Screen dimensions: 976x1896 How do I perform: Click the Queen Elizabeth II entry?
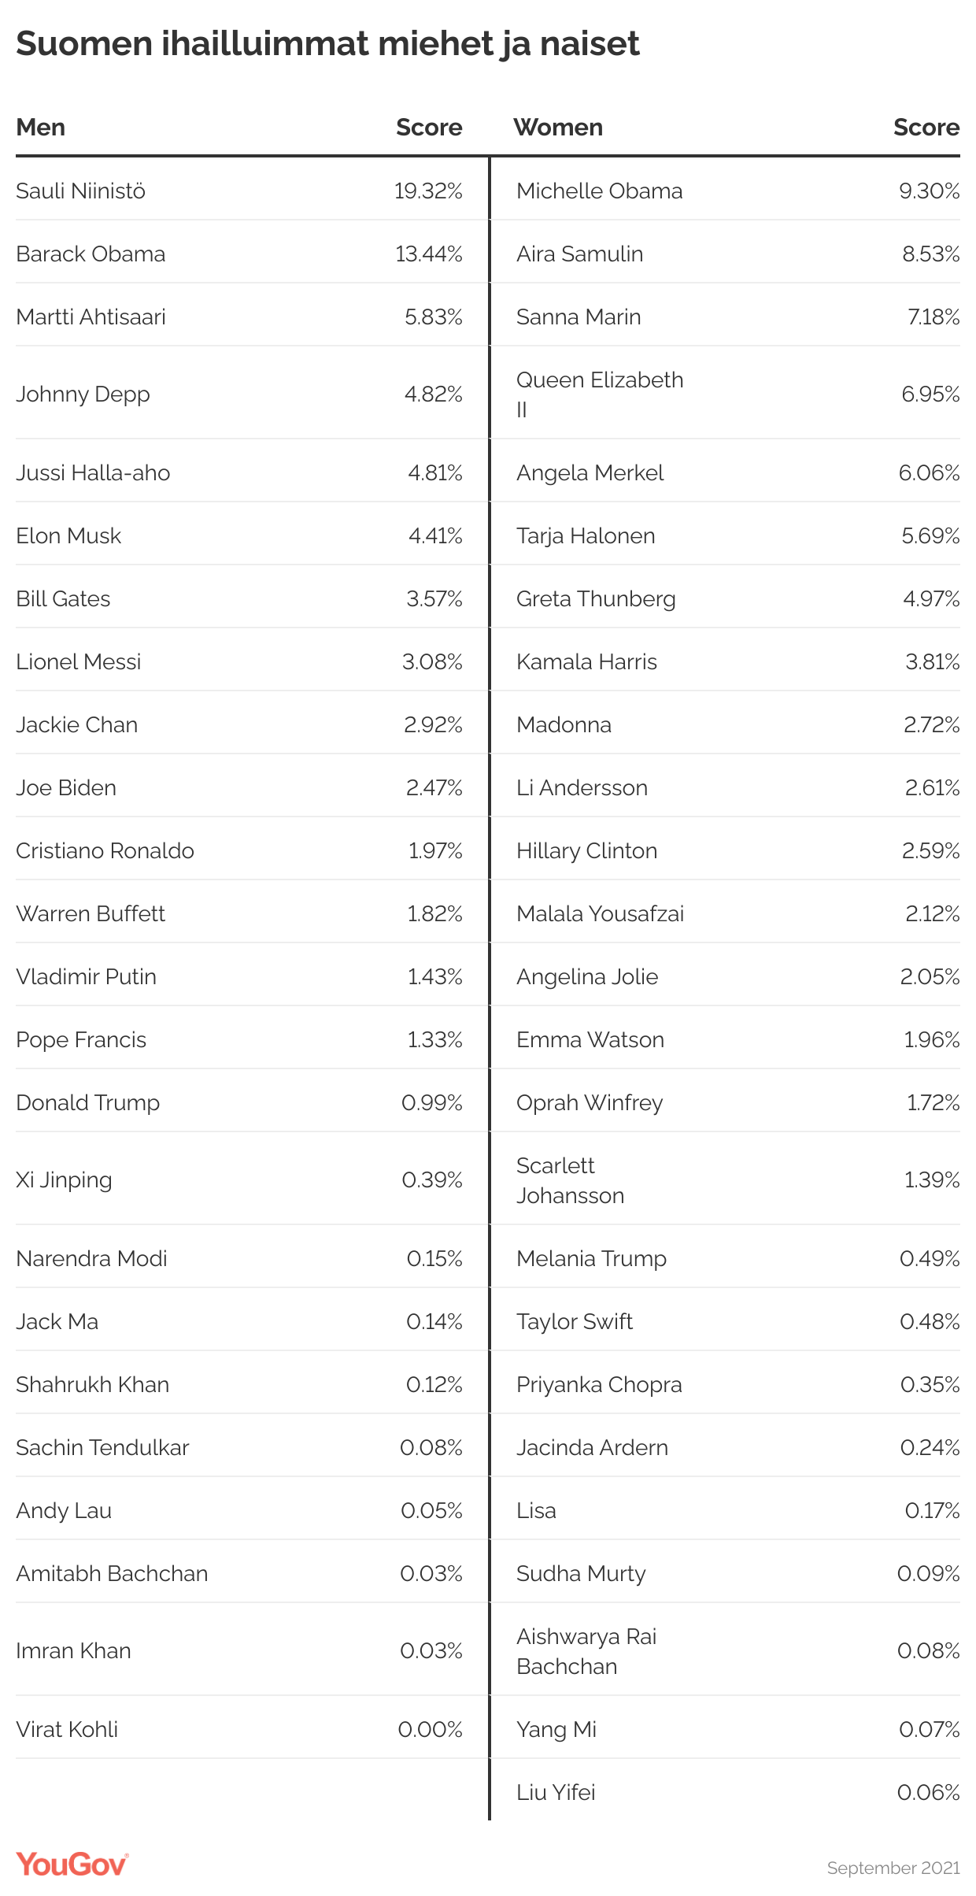pyautogui.click(x=600, y=394)
